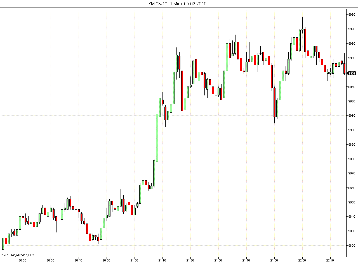This screenshot has height=269, width=358.
Task: Choose the 9900 price axis label
Action: coord(351,130)
